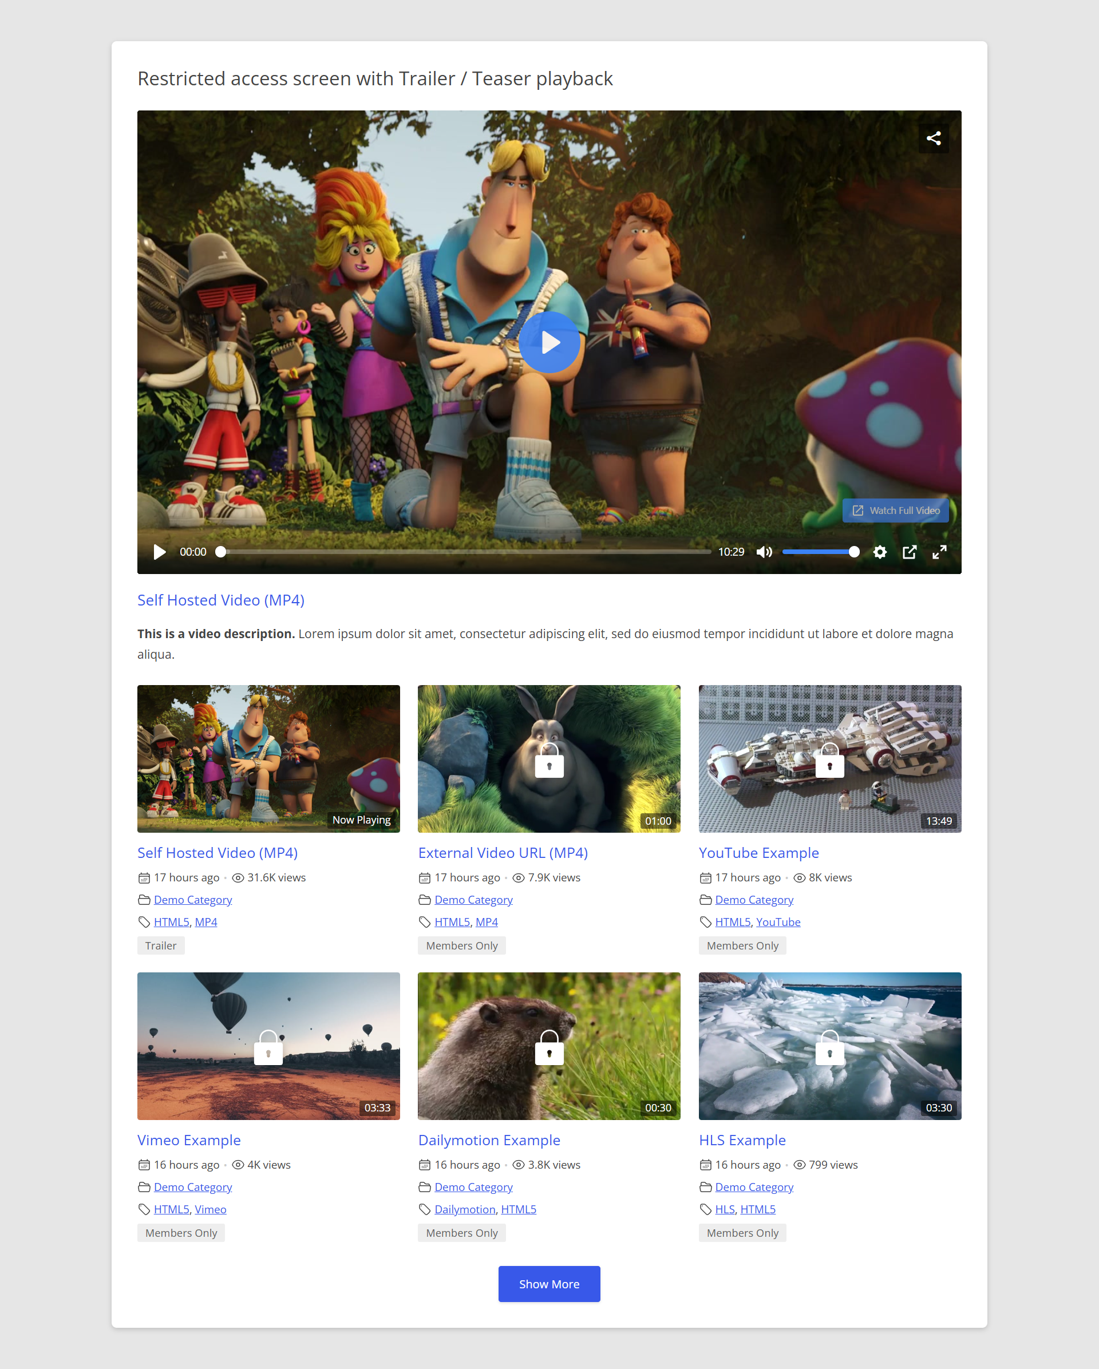Click the HTML5 tag on HLS Example card
The height and width of the screenshot is (1369, 1099).
point(757,1209)
